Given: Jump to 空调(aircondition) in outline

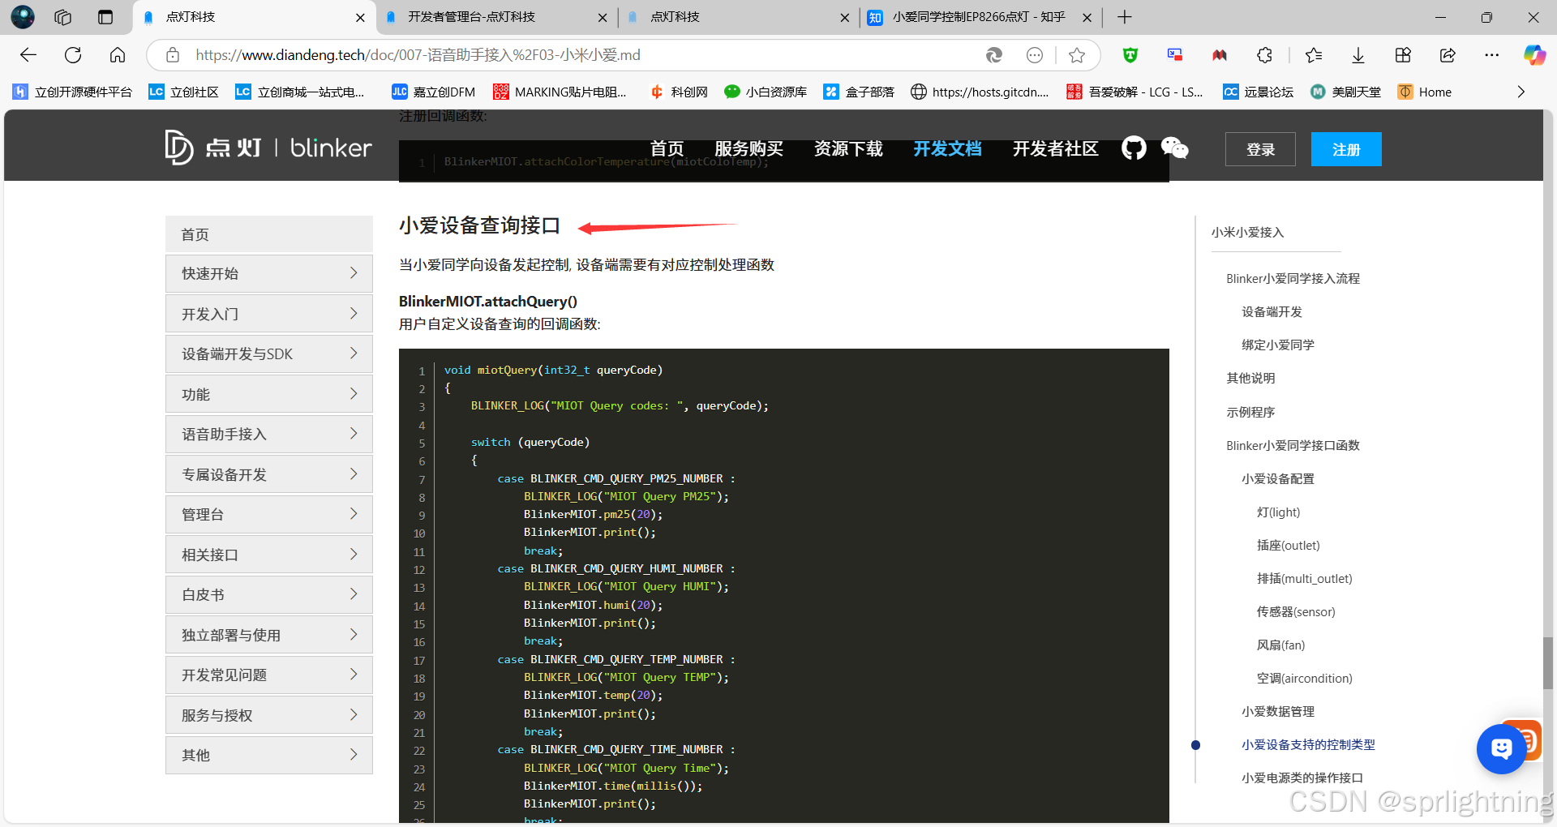Looking at the screenshot, I should click(1304, 678).
